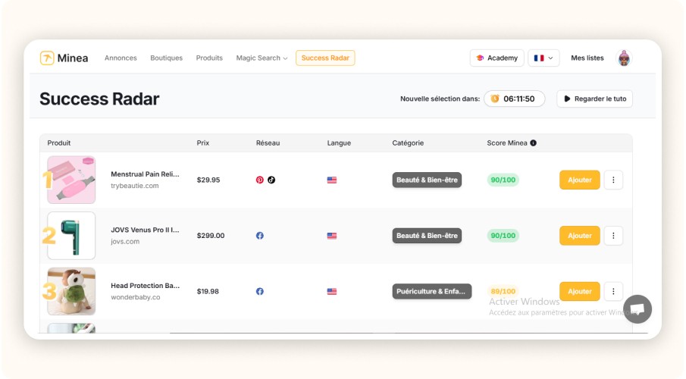Open the three-dot menu for Head Protection row
The image size is (686, 379).
[x=613, y=291]
